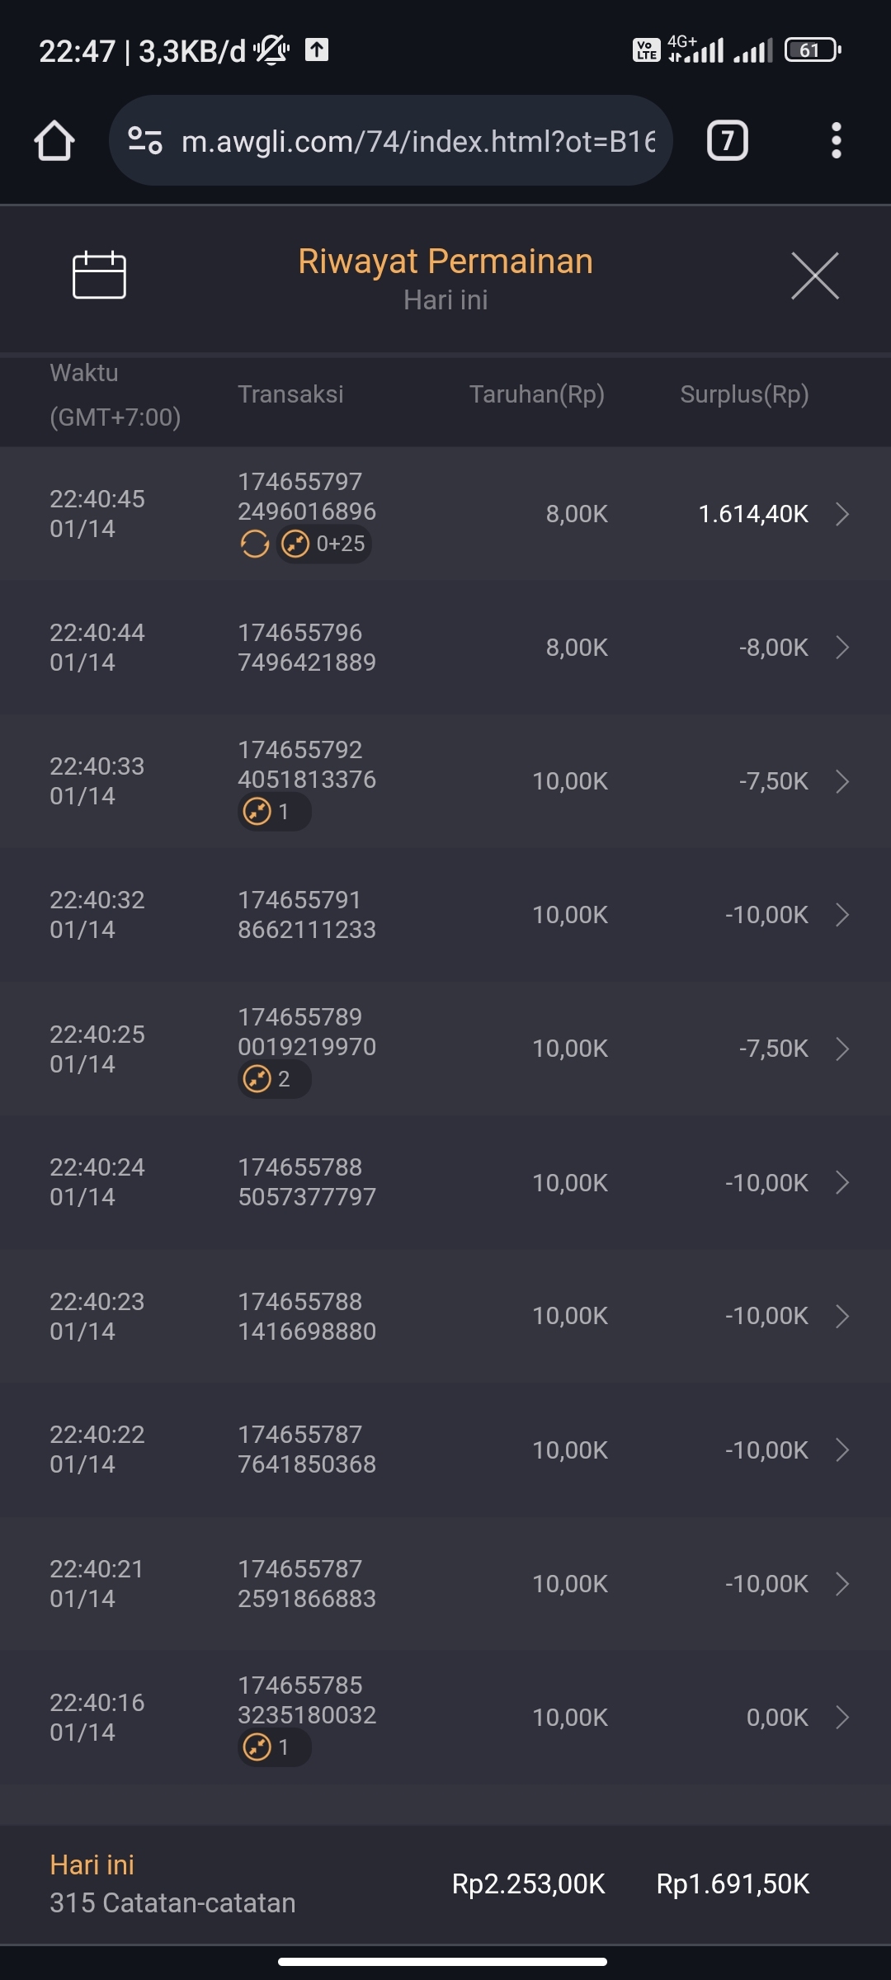
Task: Open the calendar date filter icon
Action: click(x=99, y=275)
